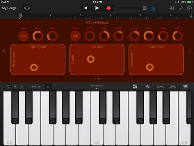Click the red Record button
194x146 pixels.
(109, 8)
